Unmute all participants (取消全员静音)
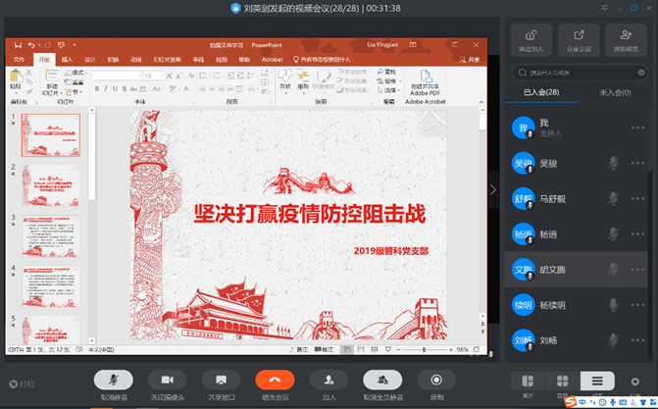Image resolution: width=658 pixels, height=409 pixels. tap(382, 380)
